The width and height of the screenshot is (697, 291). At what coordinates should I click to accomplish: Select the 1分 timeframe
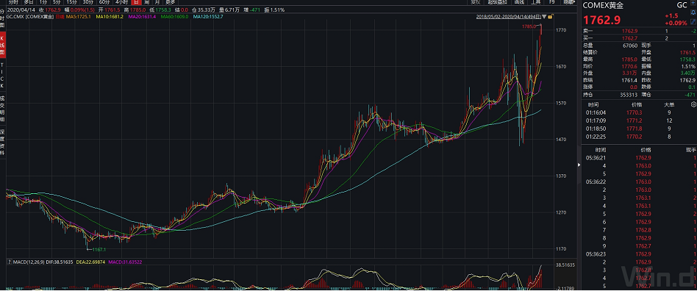click(x=43, y=2)
